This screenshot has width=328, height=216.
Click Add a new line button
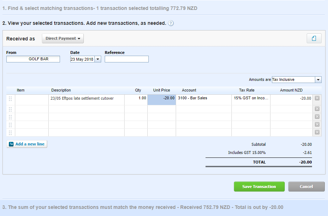[27, 144]
